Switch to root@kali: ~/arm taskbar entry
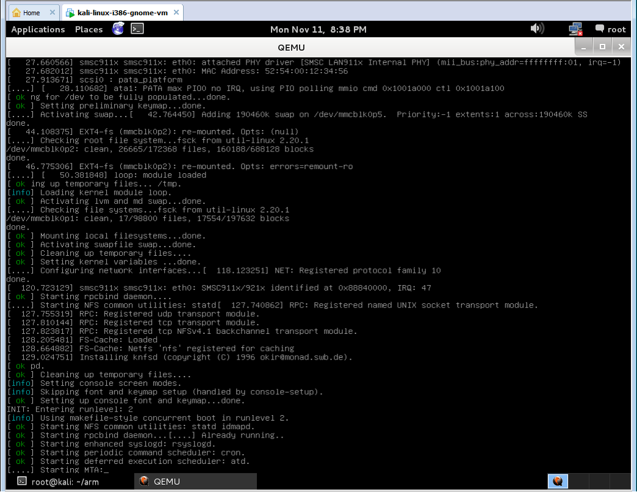Screen dimensions: 637x492 [65, 482]
